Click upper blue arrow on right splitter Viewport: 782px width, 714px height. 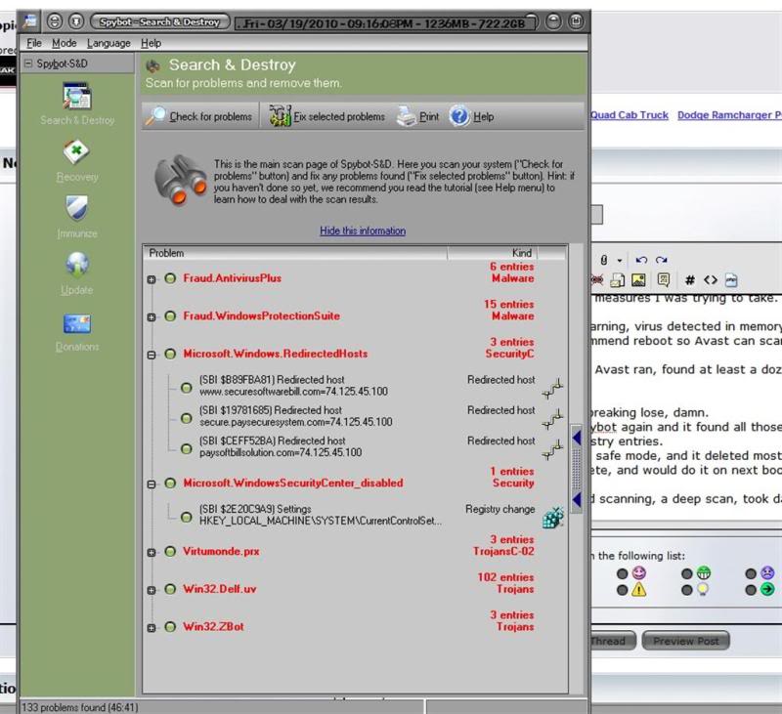click(577, 438)
